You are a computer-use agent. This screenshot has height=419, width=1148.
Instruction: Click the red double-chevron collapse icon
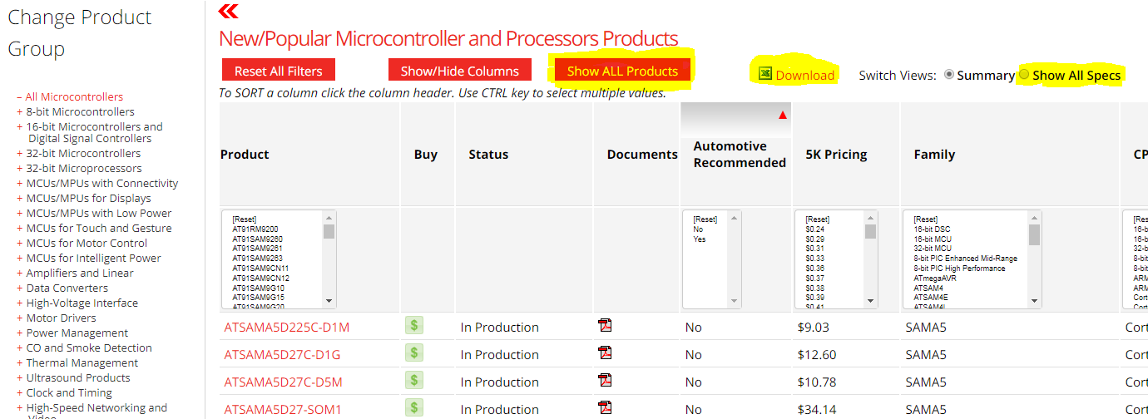tap(228, 11)
